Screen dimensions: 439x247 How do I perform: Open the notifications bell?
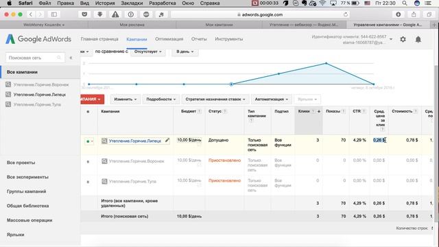pos(418,40)
